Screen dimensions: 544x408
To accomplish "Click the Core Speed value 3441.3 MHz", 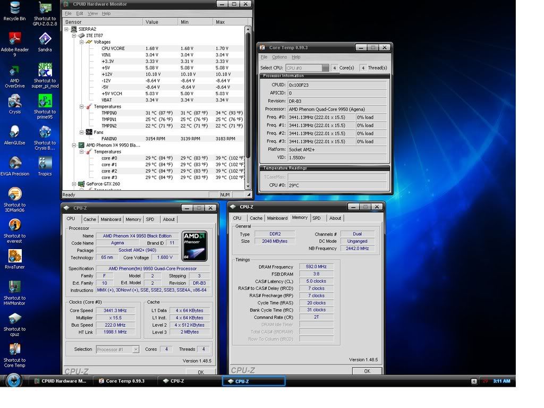I will [115, 310].
